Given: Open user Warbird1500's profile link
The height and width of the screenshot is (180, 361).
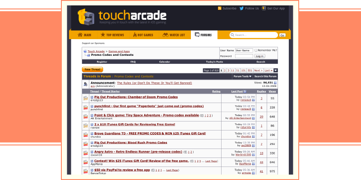Looking at the screenshot, I should click(243, 155).
